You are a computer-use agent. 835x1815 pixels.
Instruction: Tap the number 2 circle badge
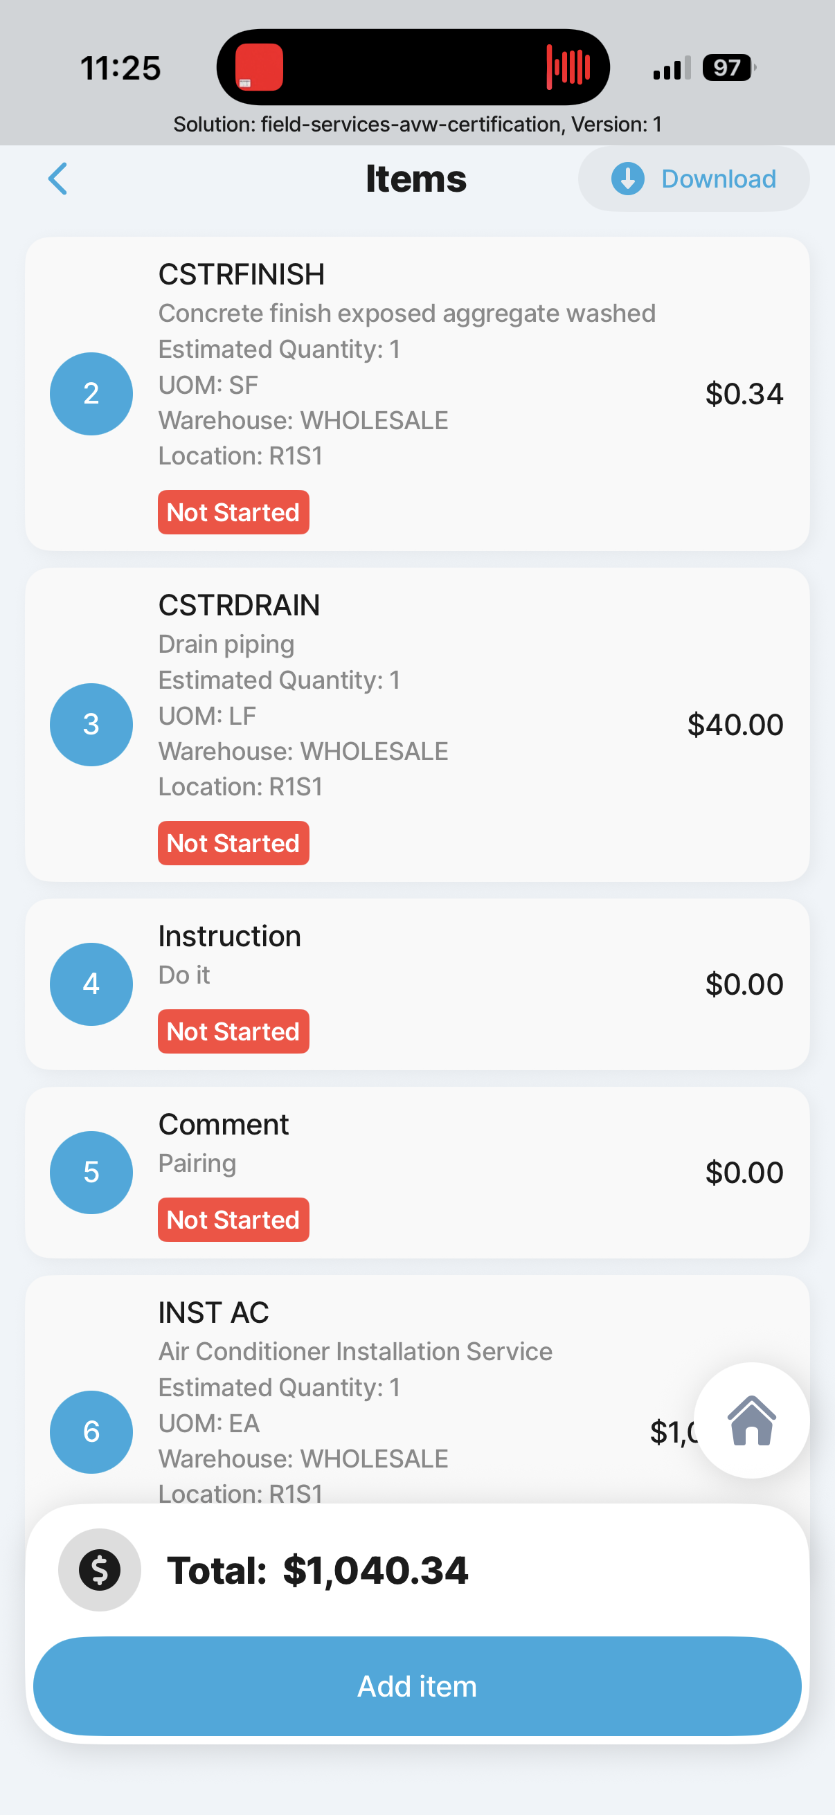(x=91, y=393)
